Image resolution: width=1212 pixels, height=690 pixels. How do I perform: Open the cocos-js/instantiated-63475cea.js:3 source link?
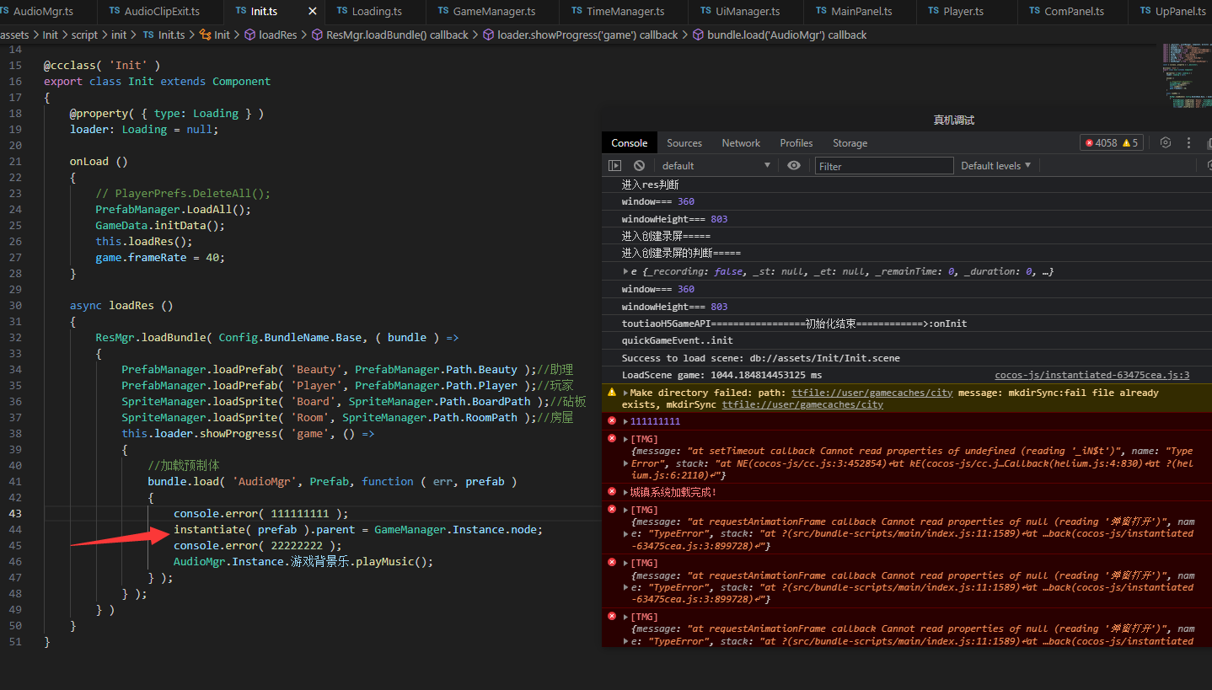(1091, 375)
